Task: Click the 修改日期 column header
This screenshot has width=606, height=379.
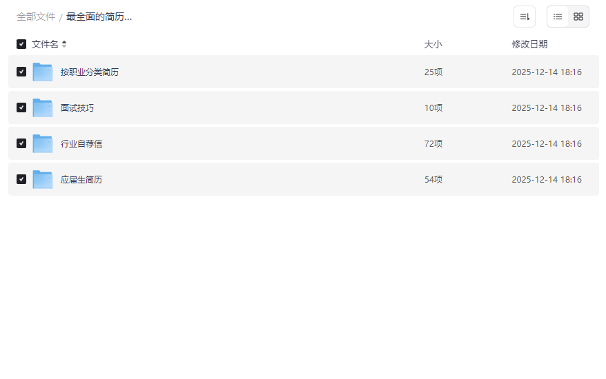Action: [x=529, y=44]
